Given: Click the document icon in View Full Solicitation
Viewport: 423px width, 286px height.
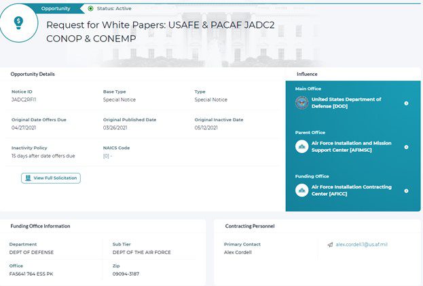Looking at the screenshot, I should (28, 178).
